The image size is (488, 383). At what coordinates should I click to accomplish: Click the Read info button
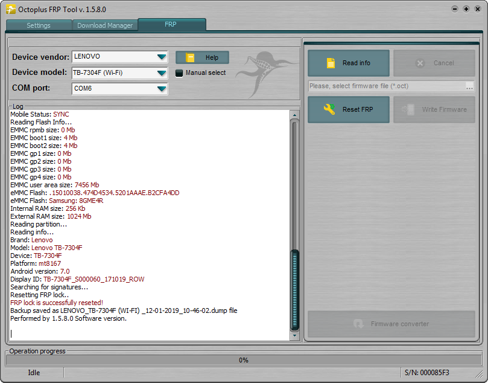tap(349, 63)
